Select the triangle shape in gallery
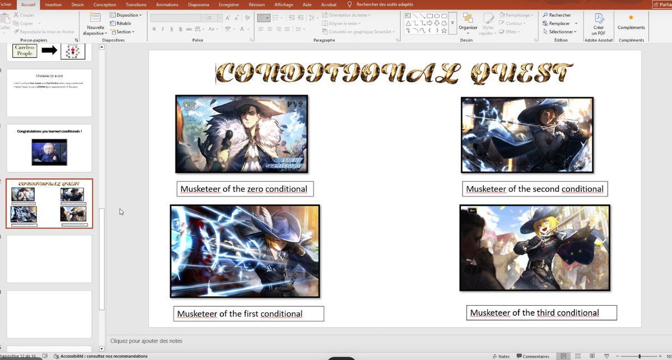672x360 pixels. pyautogui.click(x=408, y=24)
